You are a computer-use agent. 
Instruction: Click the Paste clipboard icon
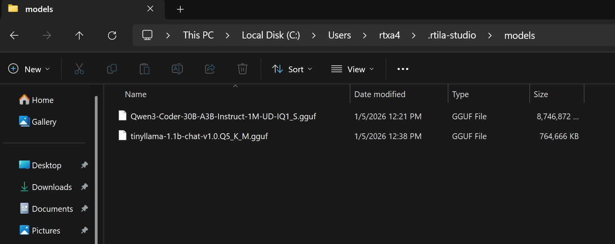click(145, 69)
